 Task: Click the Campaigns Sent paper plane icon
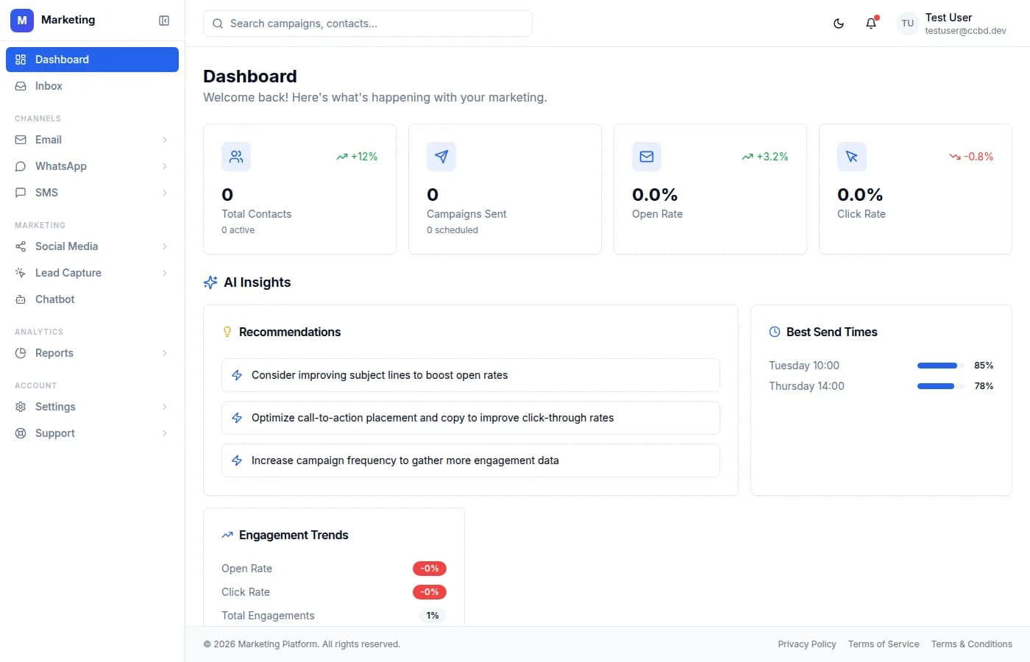pos(441,157)
